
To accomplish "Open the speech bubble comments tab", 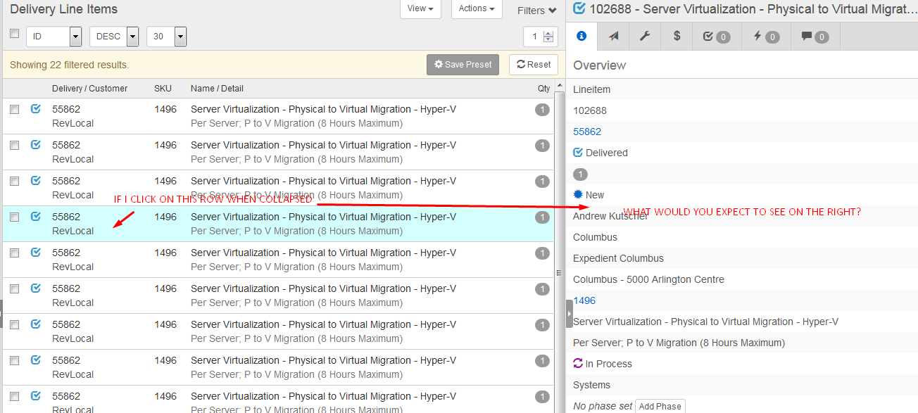I will [x=815, y=37].
